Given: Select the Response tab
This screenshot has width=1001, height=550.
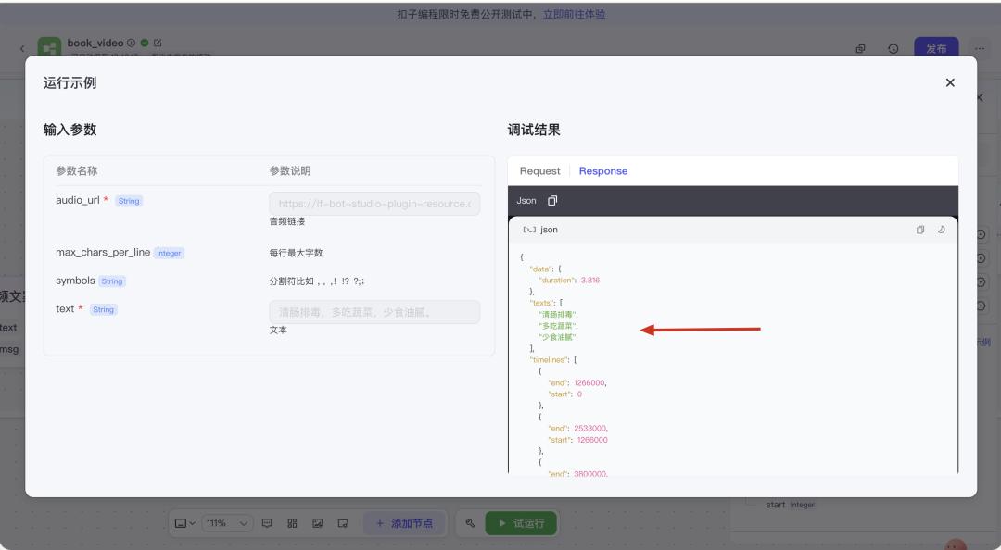Looking at the screenshot, I should (x=602, y=171).
